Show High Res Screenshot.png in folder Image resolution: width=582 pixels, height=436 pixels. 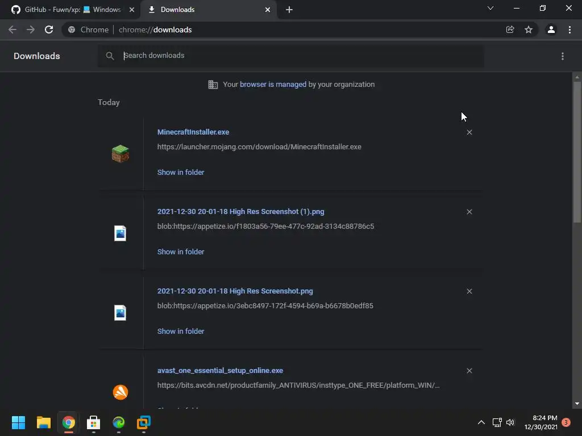pyautogui.click(x=181, y=332)
